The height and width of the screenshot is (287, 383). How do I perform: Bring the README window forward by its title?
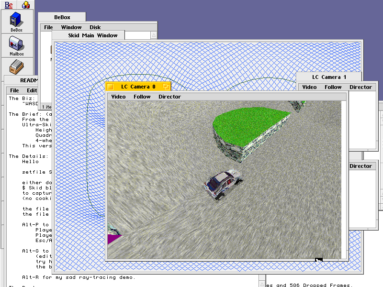[x=29, y=80]
